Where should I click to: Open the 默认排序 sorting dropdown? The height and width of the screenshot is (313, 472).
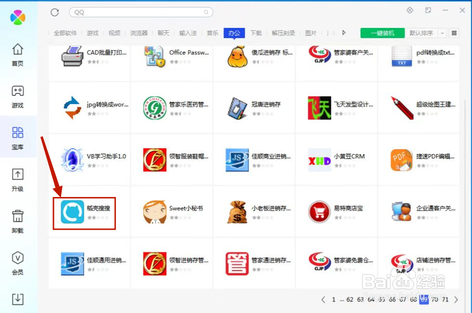click(x=425, y=33)
